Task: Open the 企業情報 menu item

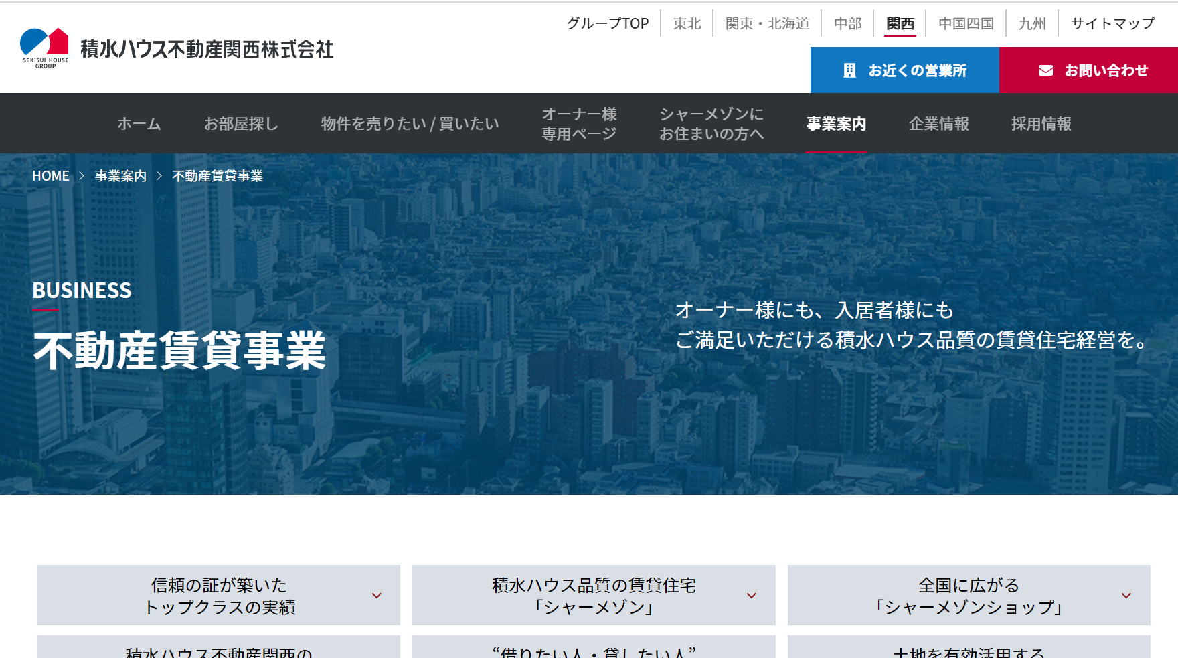Action: pyautogui.click(x=938, y=124)
